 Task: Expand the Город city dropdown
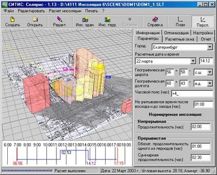pyautogui.click(x=210, y=47)
